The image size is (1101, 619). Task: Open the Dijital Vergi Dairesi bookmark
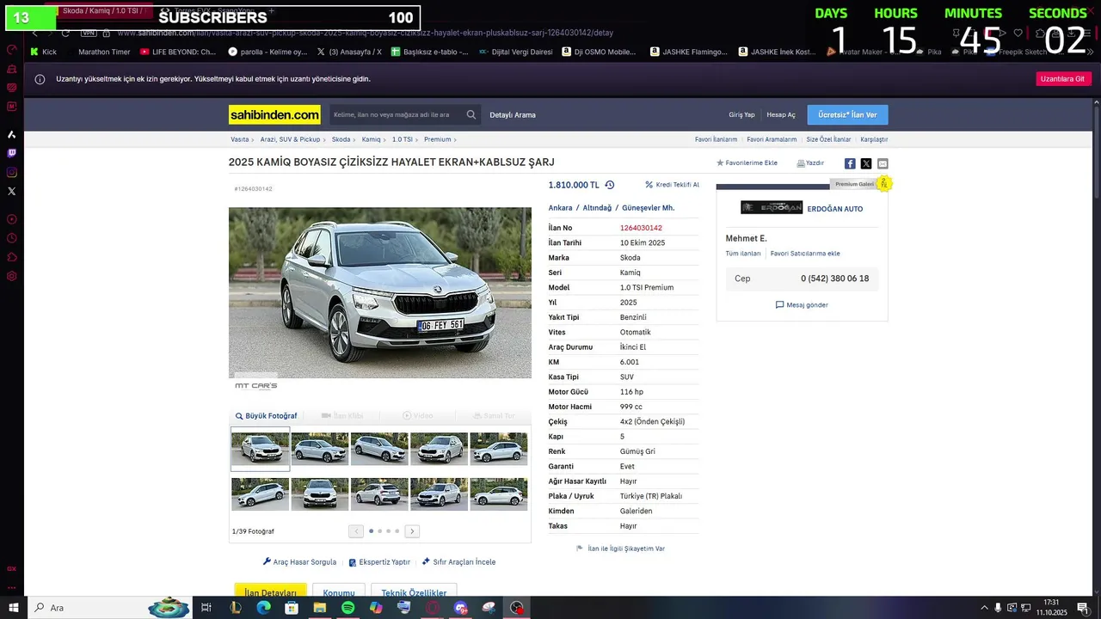pos(515,52)
